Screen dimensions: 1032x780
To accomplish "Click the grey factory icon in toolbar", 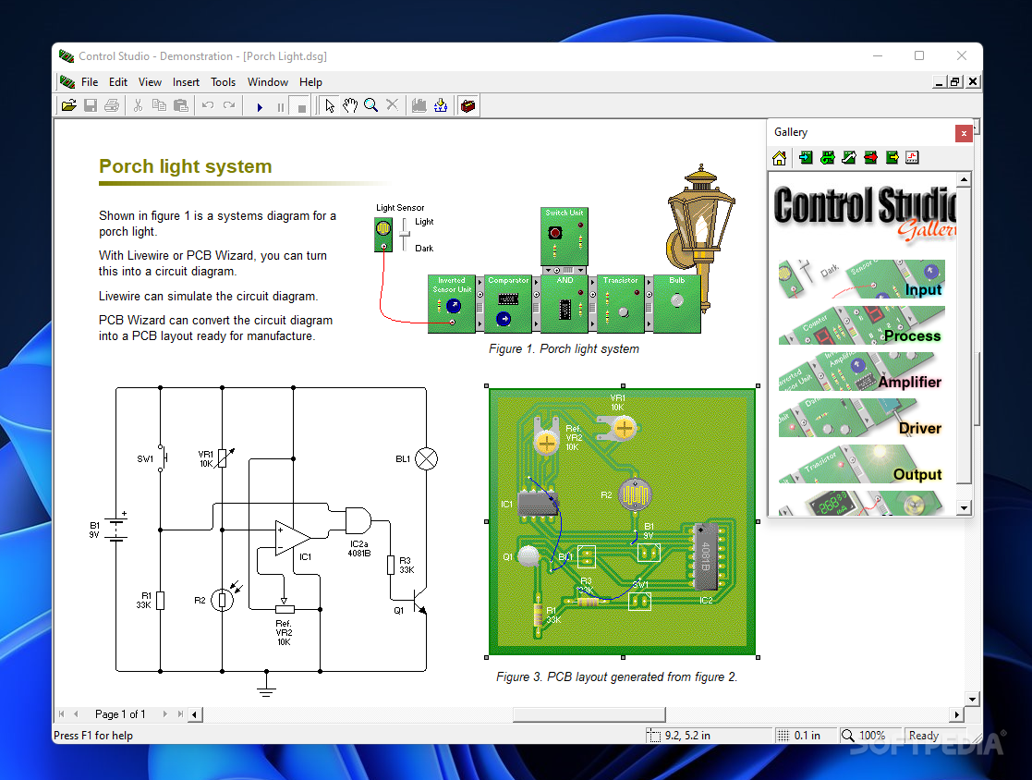I will pos(419,105).
